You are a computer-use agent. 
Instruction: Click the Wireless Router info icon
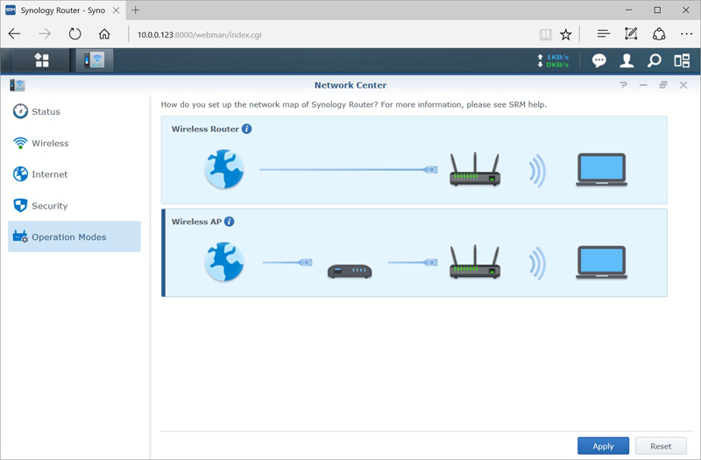click(247, 129)
